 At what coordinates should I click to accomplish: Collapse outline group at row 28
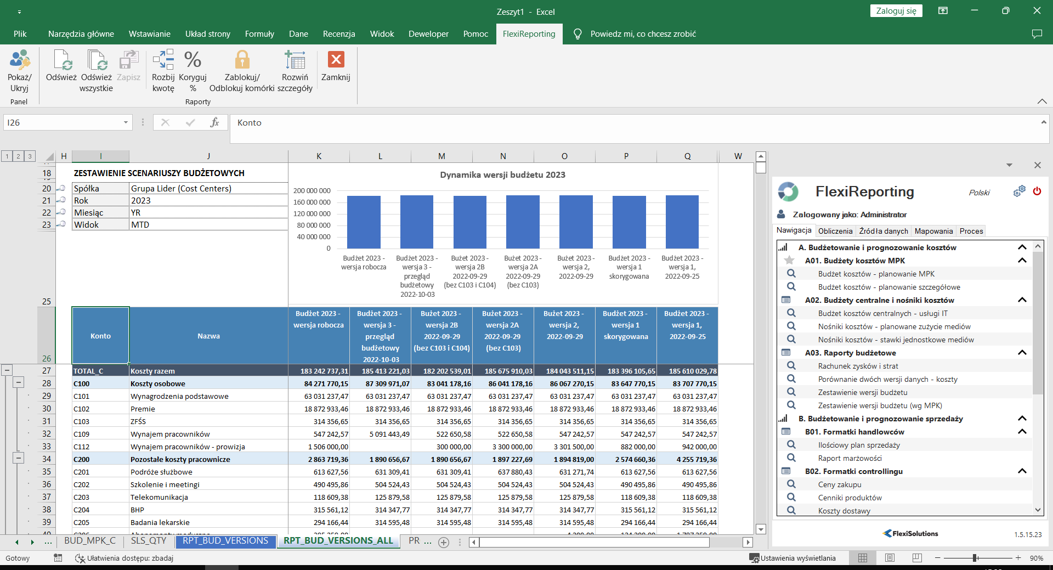19,382
